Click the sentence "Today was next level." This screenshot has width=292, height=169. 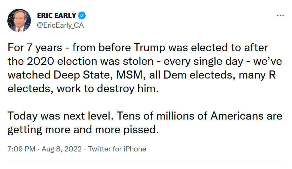(61, 116)
